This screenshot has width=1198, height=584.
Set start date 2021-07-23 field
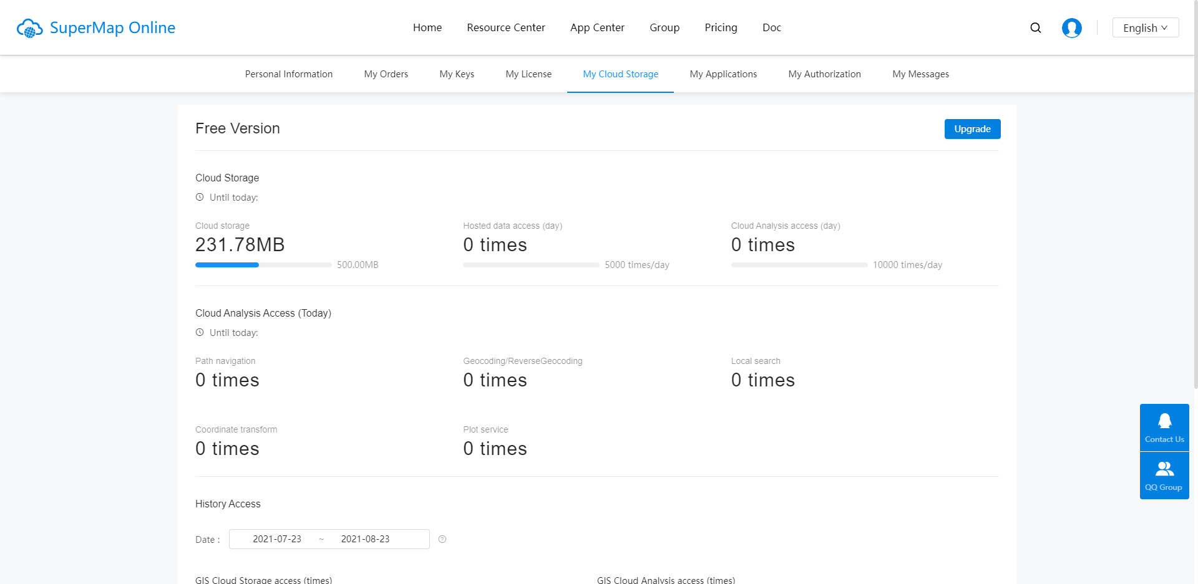click(x=277, y=539)
